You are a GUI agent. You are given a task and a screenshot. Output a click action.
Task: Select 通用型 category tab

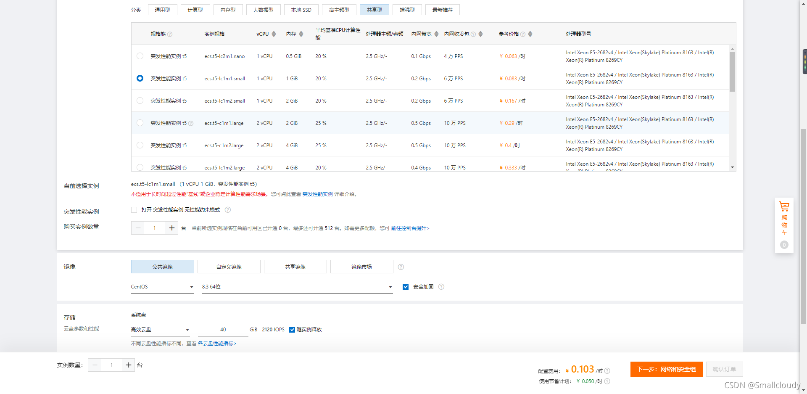point(162,10)
